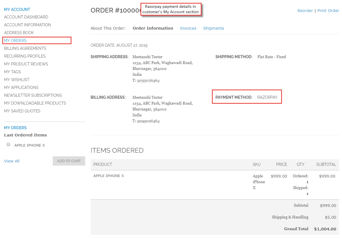Go to My Tags page
Image resolution: width=342 pixels, height=238 pixels.
[13, 72]
